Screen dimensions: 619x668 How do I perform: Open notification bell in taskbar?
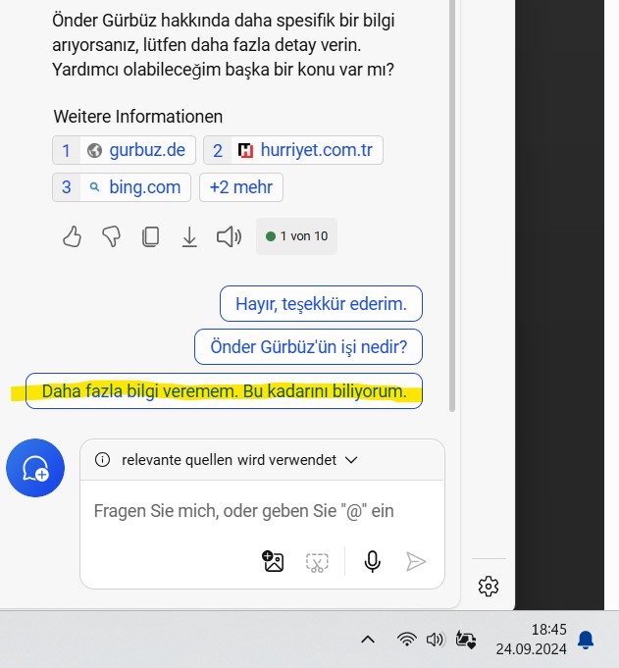pos(586,640)
